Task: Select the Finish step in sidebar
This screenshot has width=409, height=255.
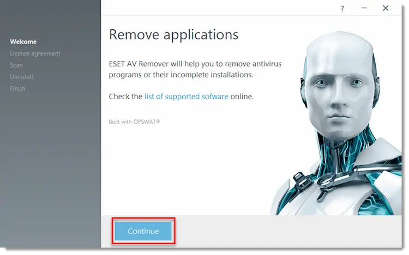Action: click(17, 89)
